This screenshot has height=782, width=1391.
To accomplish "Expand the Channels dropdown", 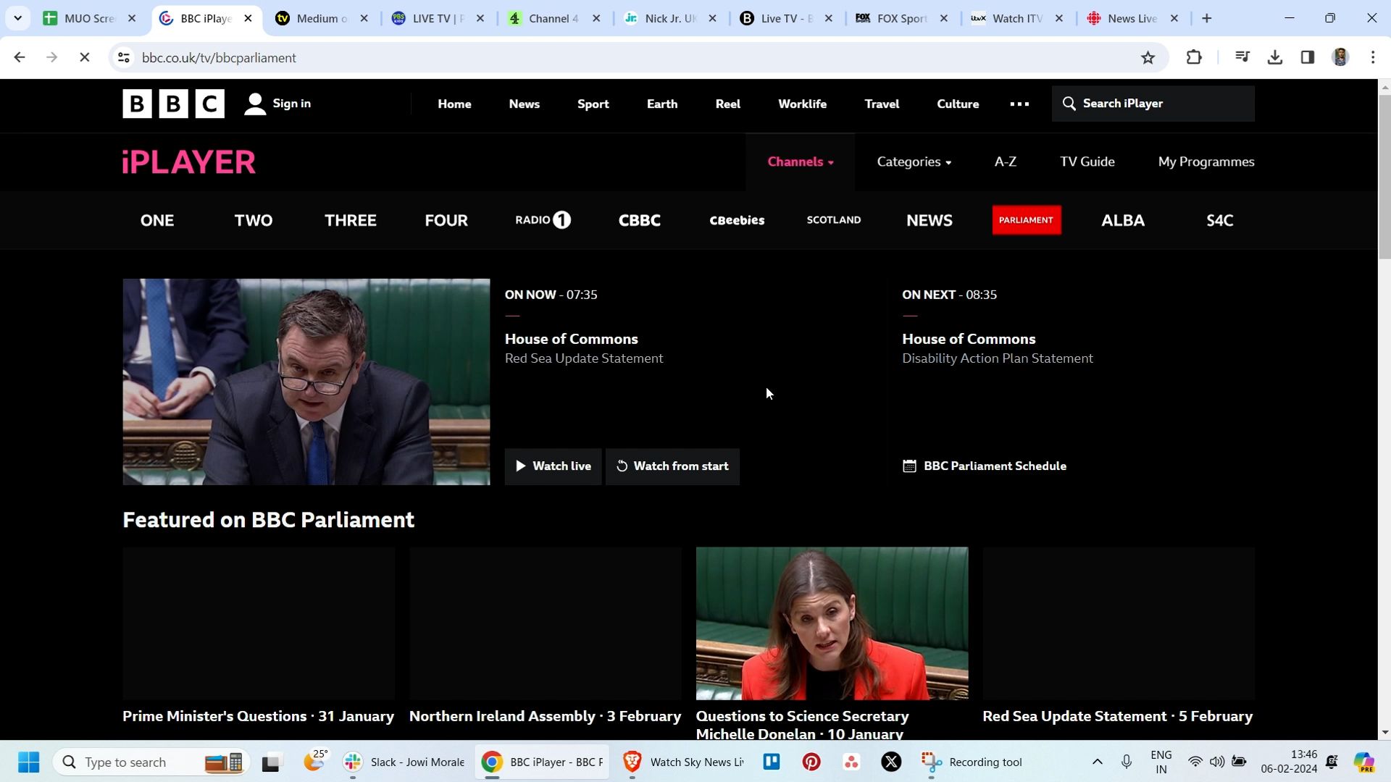I will pyautogui.click(x=800, y=161).
